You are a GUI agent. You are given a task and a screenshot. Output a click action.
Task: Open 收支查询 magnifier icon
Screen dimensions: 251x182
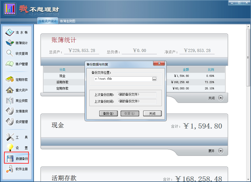coord(10,53)
